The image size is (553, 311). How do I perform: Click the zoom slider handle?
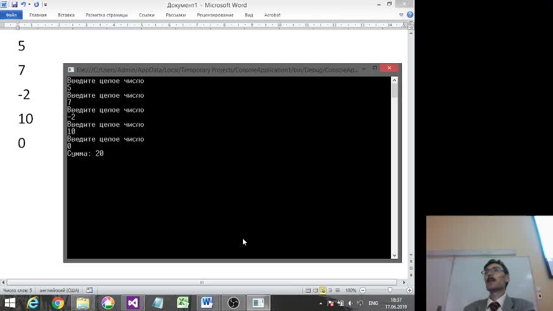390,290
